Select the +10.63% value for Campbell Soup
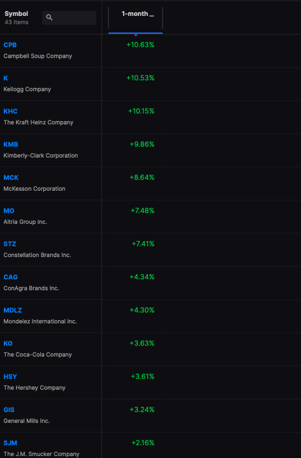The image size is (301, 458). (x=140, y=45)
